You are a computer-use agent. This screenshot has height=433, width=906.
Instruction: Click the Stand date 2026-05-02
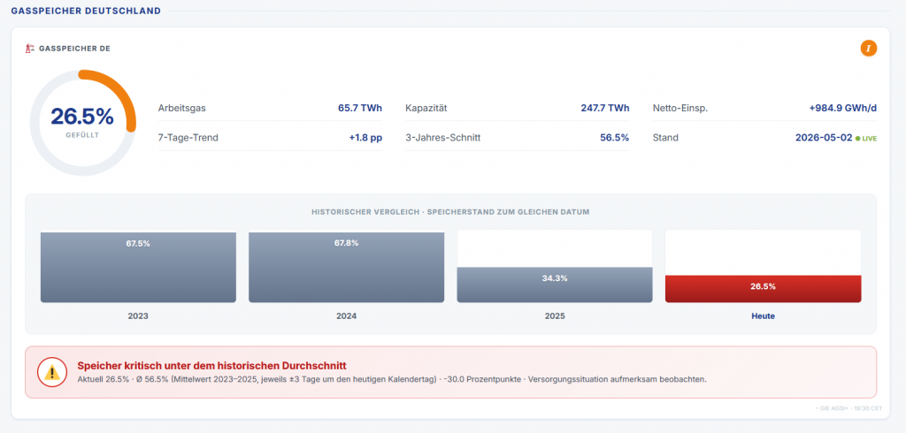coord(824,138)
